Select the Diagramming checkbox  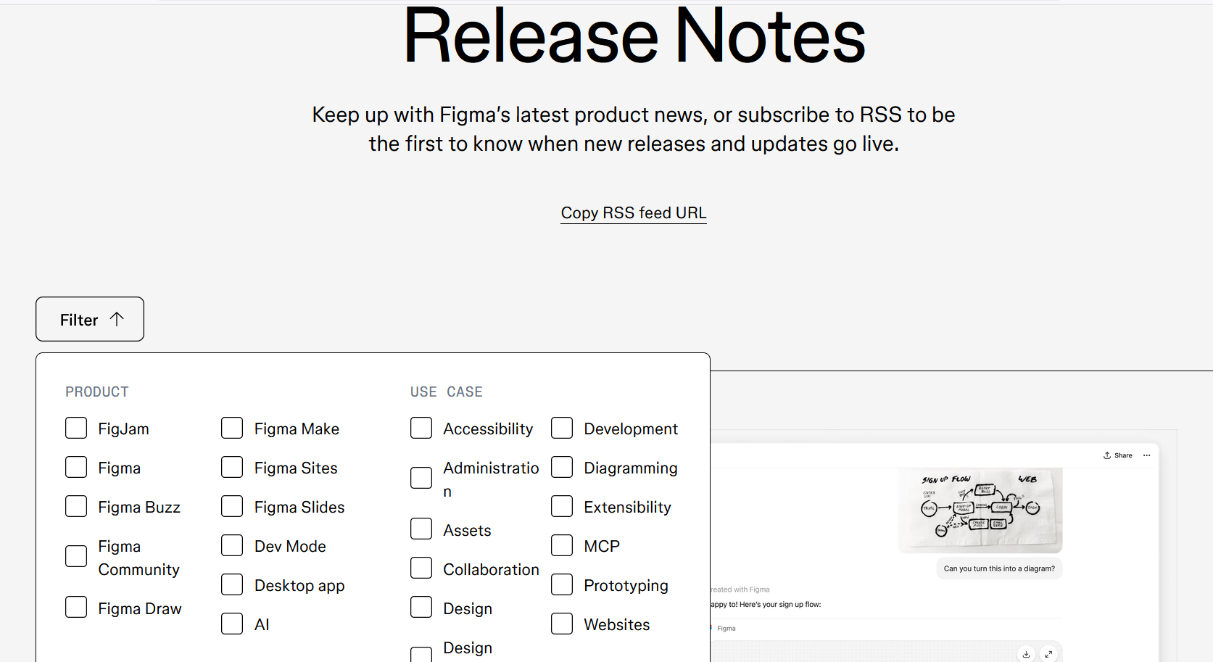pos(562,467)
